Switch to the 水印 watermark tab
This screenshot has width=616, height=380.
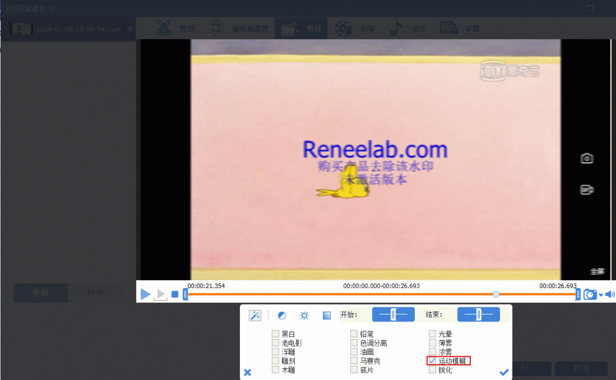pyautogui.click(x=355, y=28)
